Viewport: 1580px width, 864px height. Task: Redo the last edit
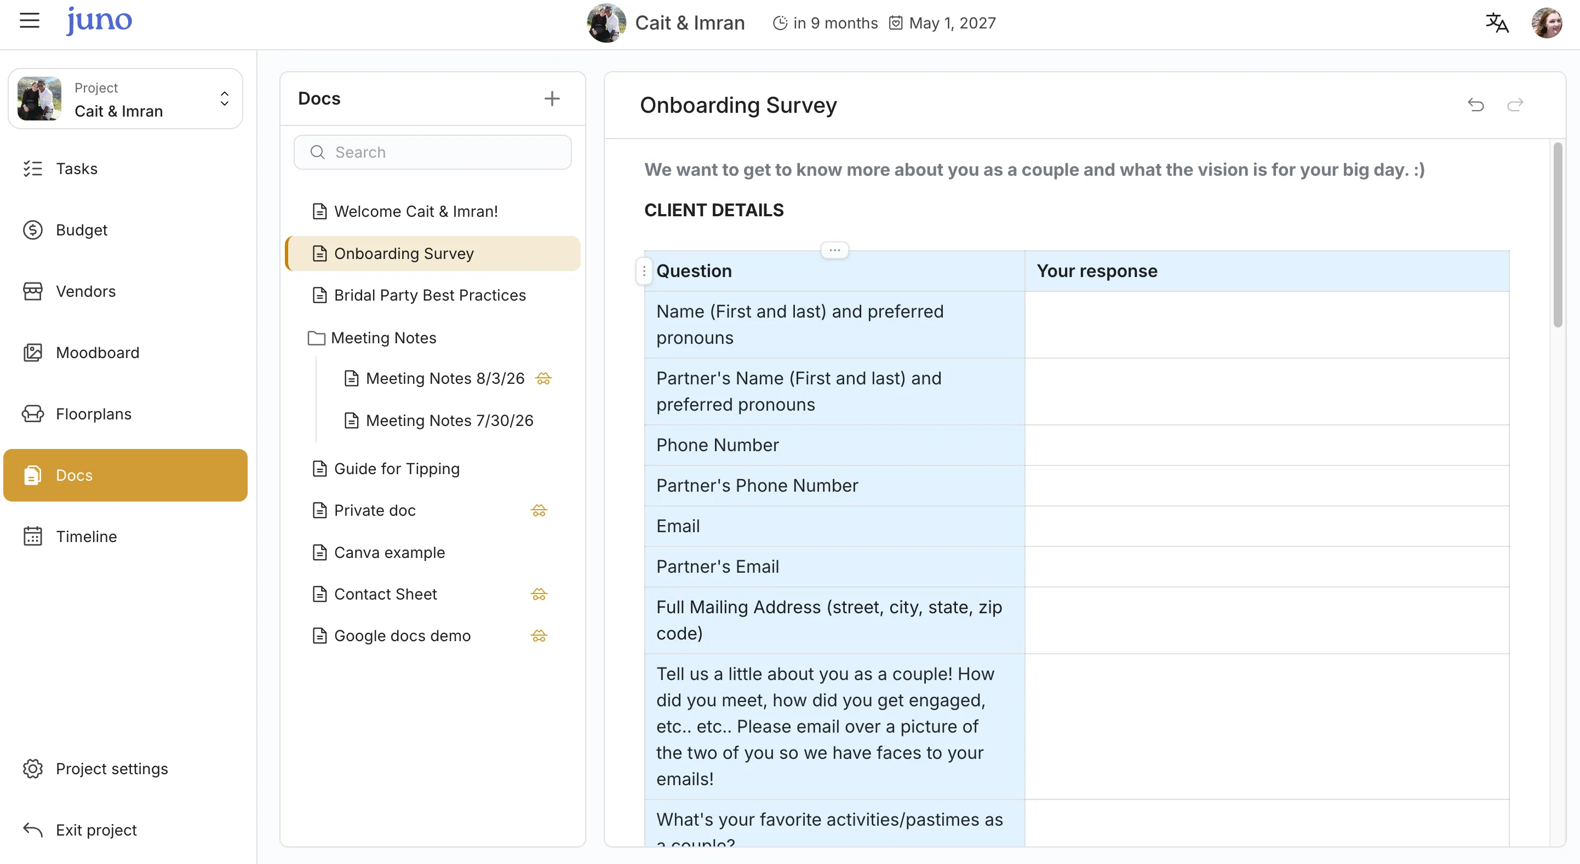pyautogui.click(x=1515, y=105)
